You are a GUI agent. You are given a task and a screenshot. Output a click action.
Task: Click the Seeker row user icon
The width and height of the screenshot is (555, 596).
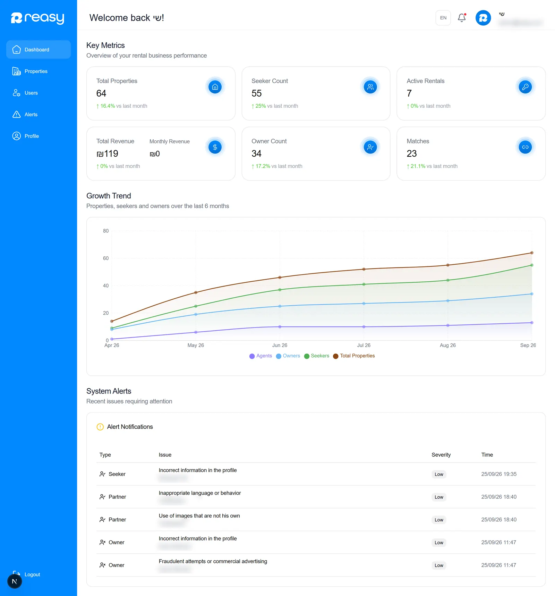[x=102, y=474]
